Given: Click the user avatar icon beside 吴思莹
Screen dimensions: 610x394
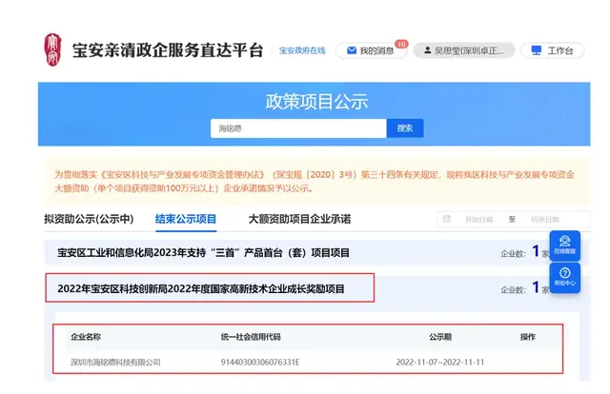Looking at the screenshot, I should [427, 50].
